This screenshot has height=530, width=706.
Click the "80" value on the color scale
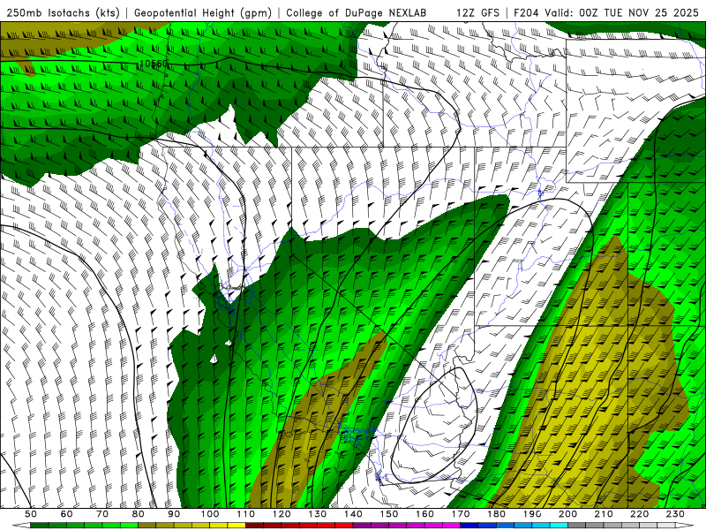pos(139,514)
